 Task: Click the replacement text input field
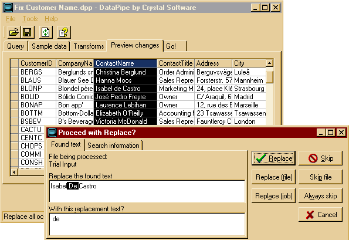(x=147, y=224)
